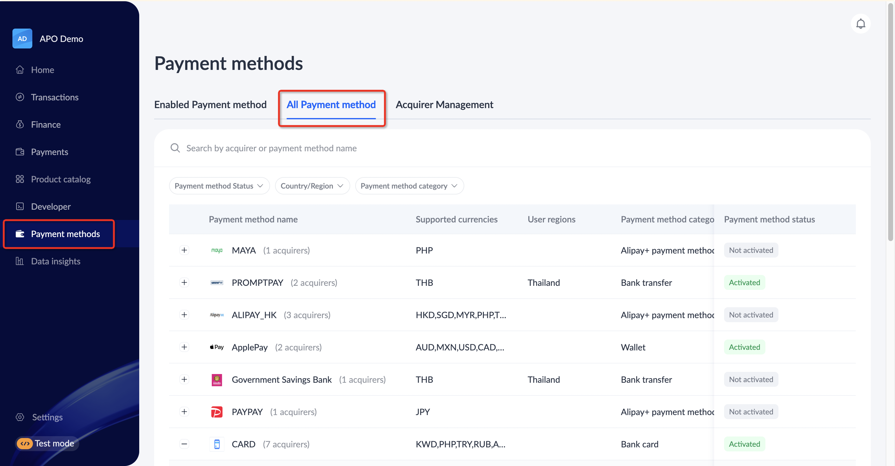Go to Transactions in sidebar
895x466 pixels.
pyautogui.click(x=54, y=97)
